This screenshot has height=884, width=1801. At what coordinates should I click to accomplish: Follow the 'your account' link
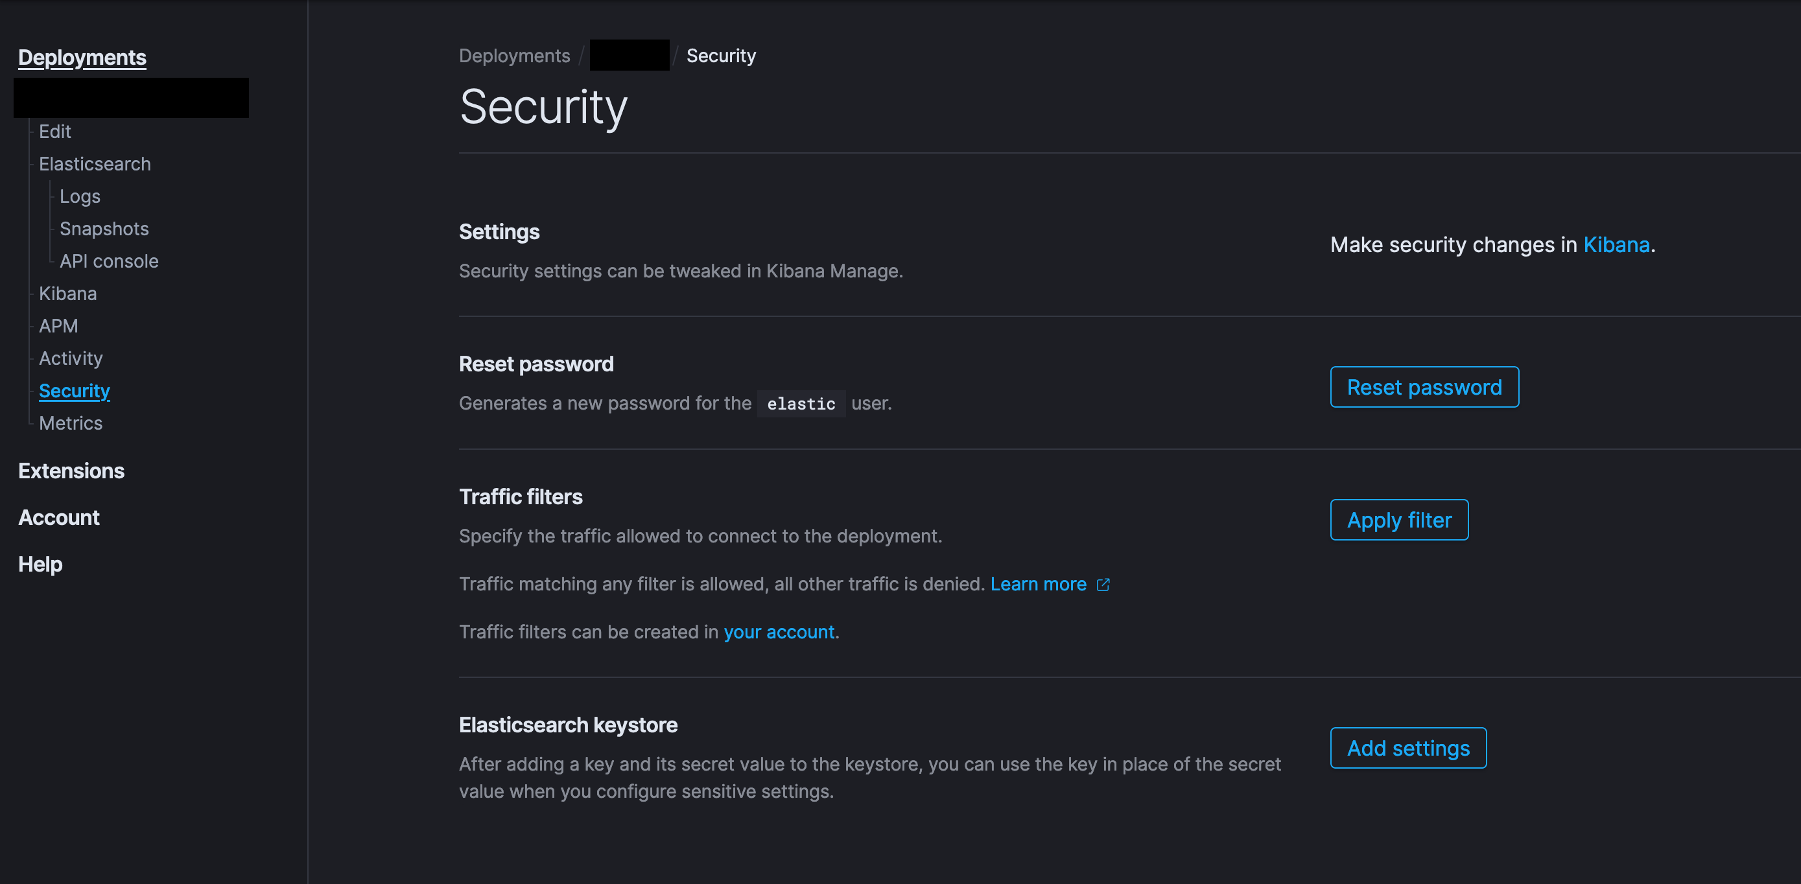779,632
